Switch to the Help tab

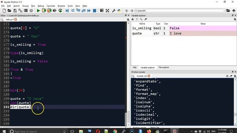point(134,67)
